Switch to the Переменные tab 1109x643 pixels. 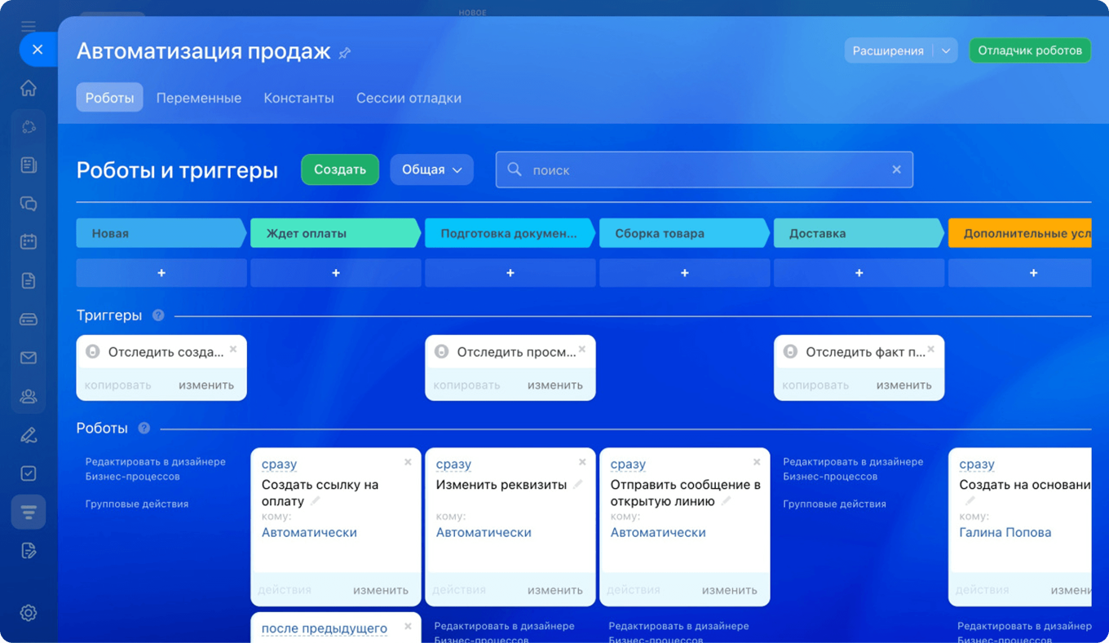[199, 98]
